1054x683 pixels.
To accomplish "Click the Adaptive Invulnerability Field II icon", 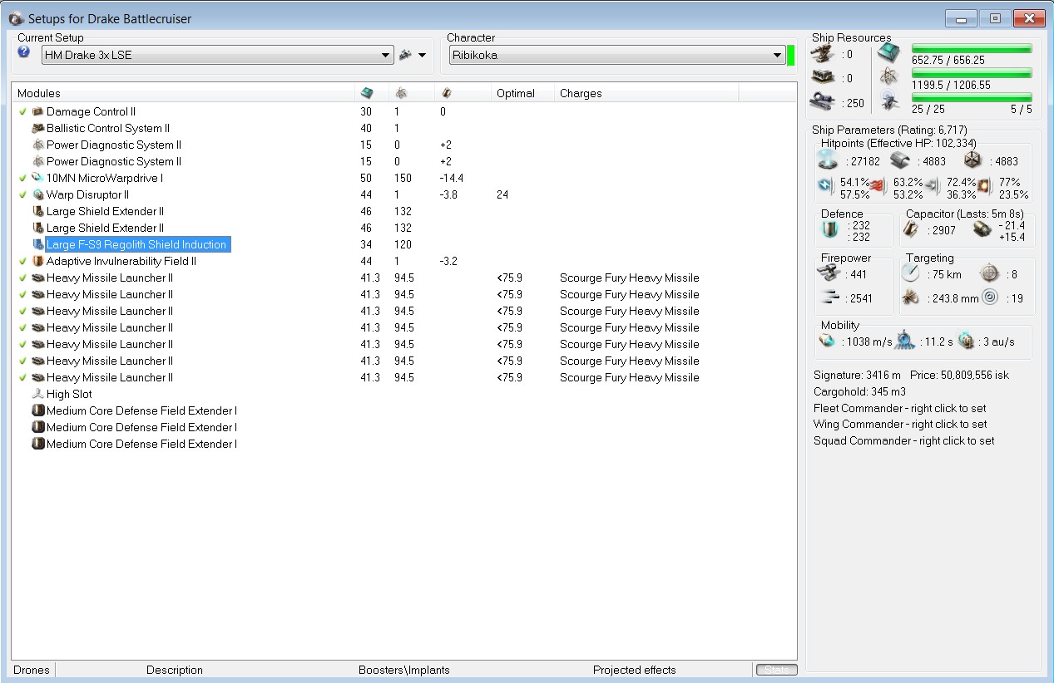I will coord(37,261).
